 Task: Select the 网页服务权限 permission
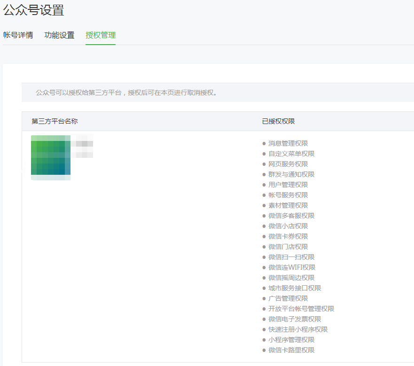pos(288,164)
